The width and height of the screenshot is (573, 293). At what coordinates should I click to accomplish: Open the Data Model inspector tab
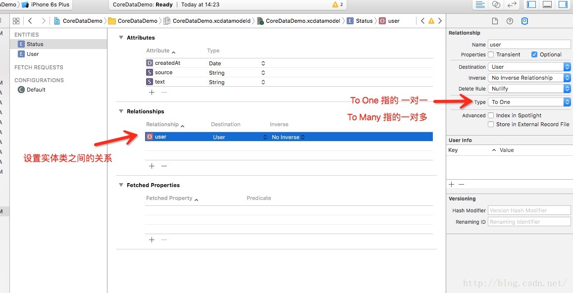pos(525,21)
